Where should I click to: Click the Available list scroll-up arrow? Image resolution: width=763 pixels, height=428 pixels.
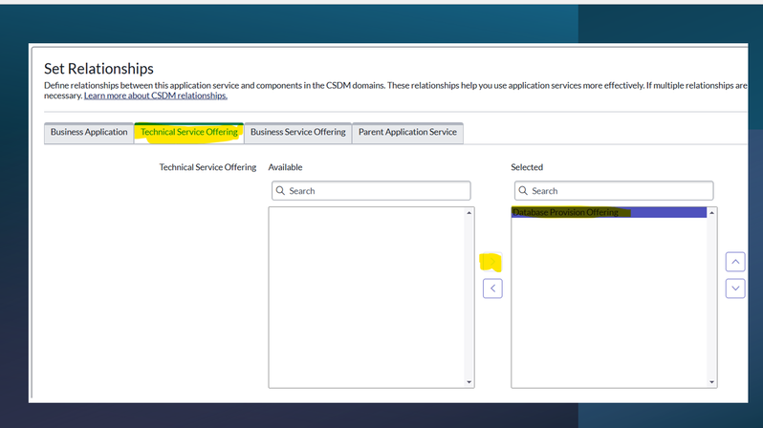pyautogui.click(x=469, y=213)
